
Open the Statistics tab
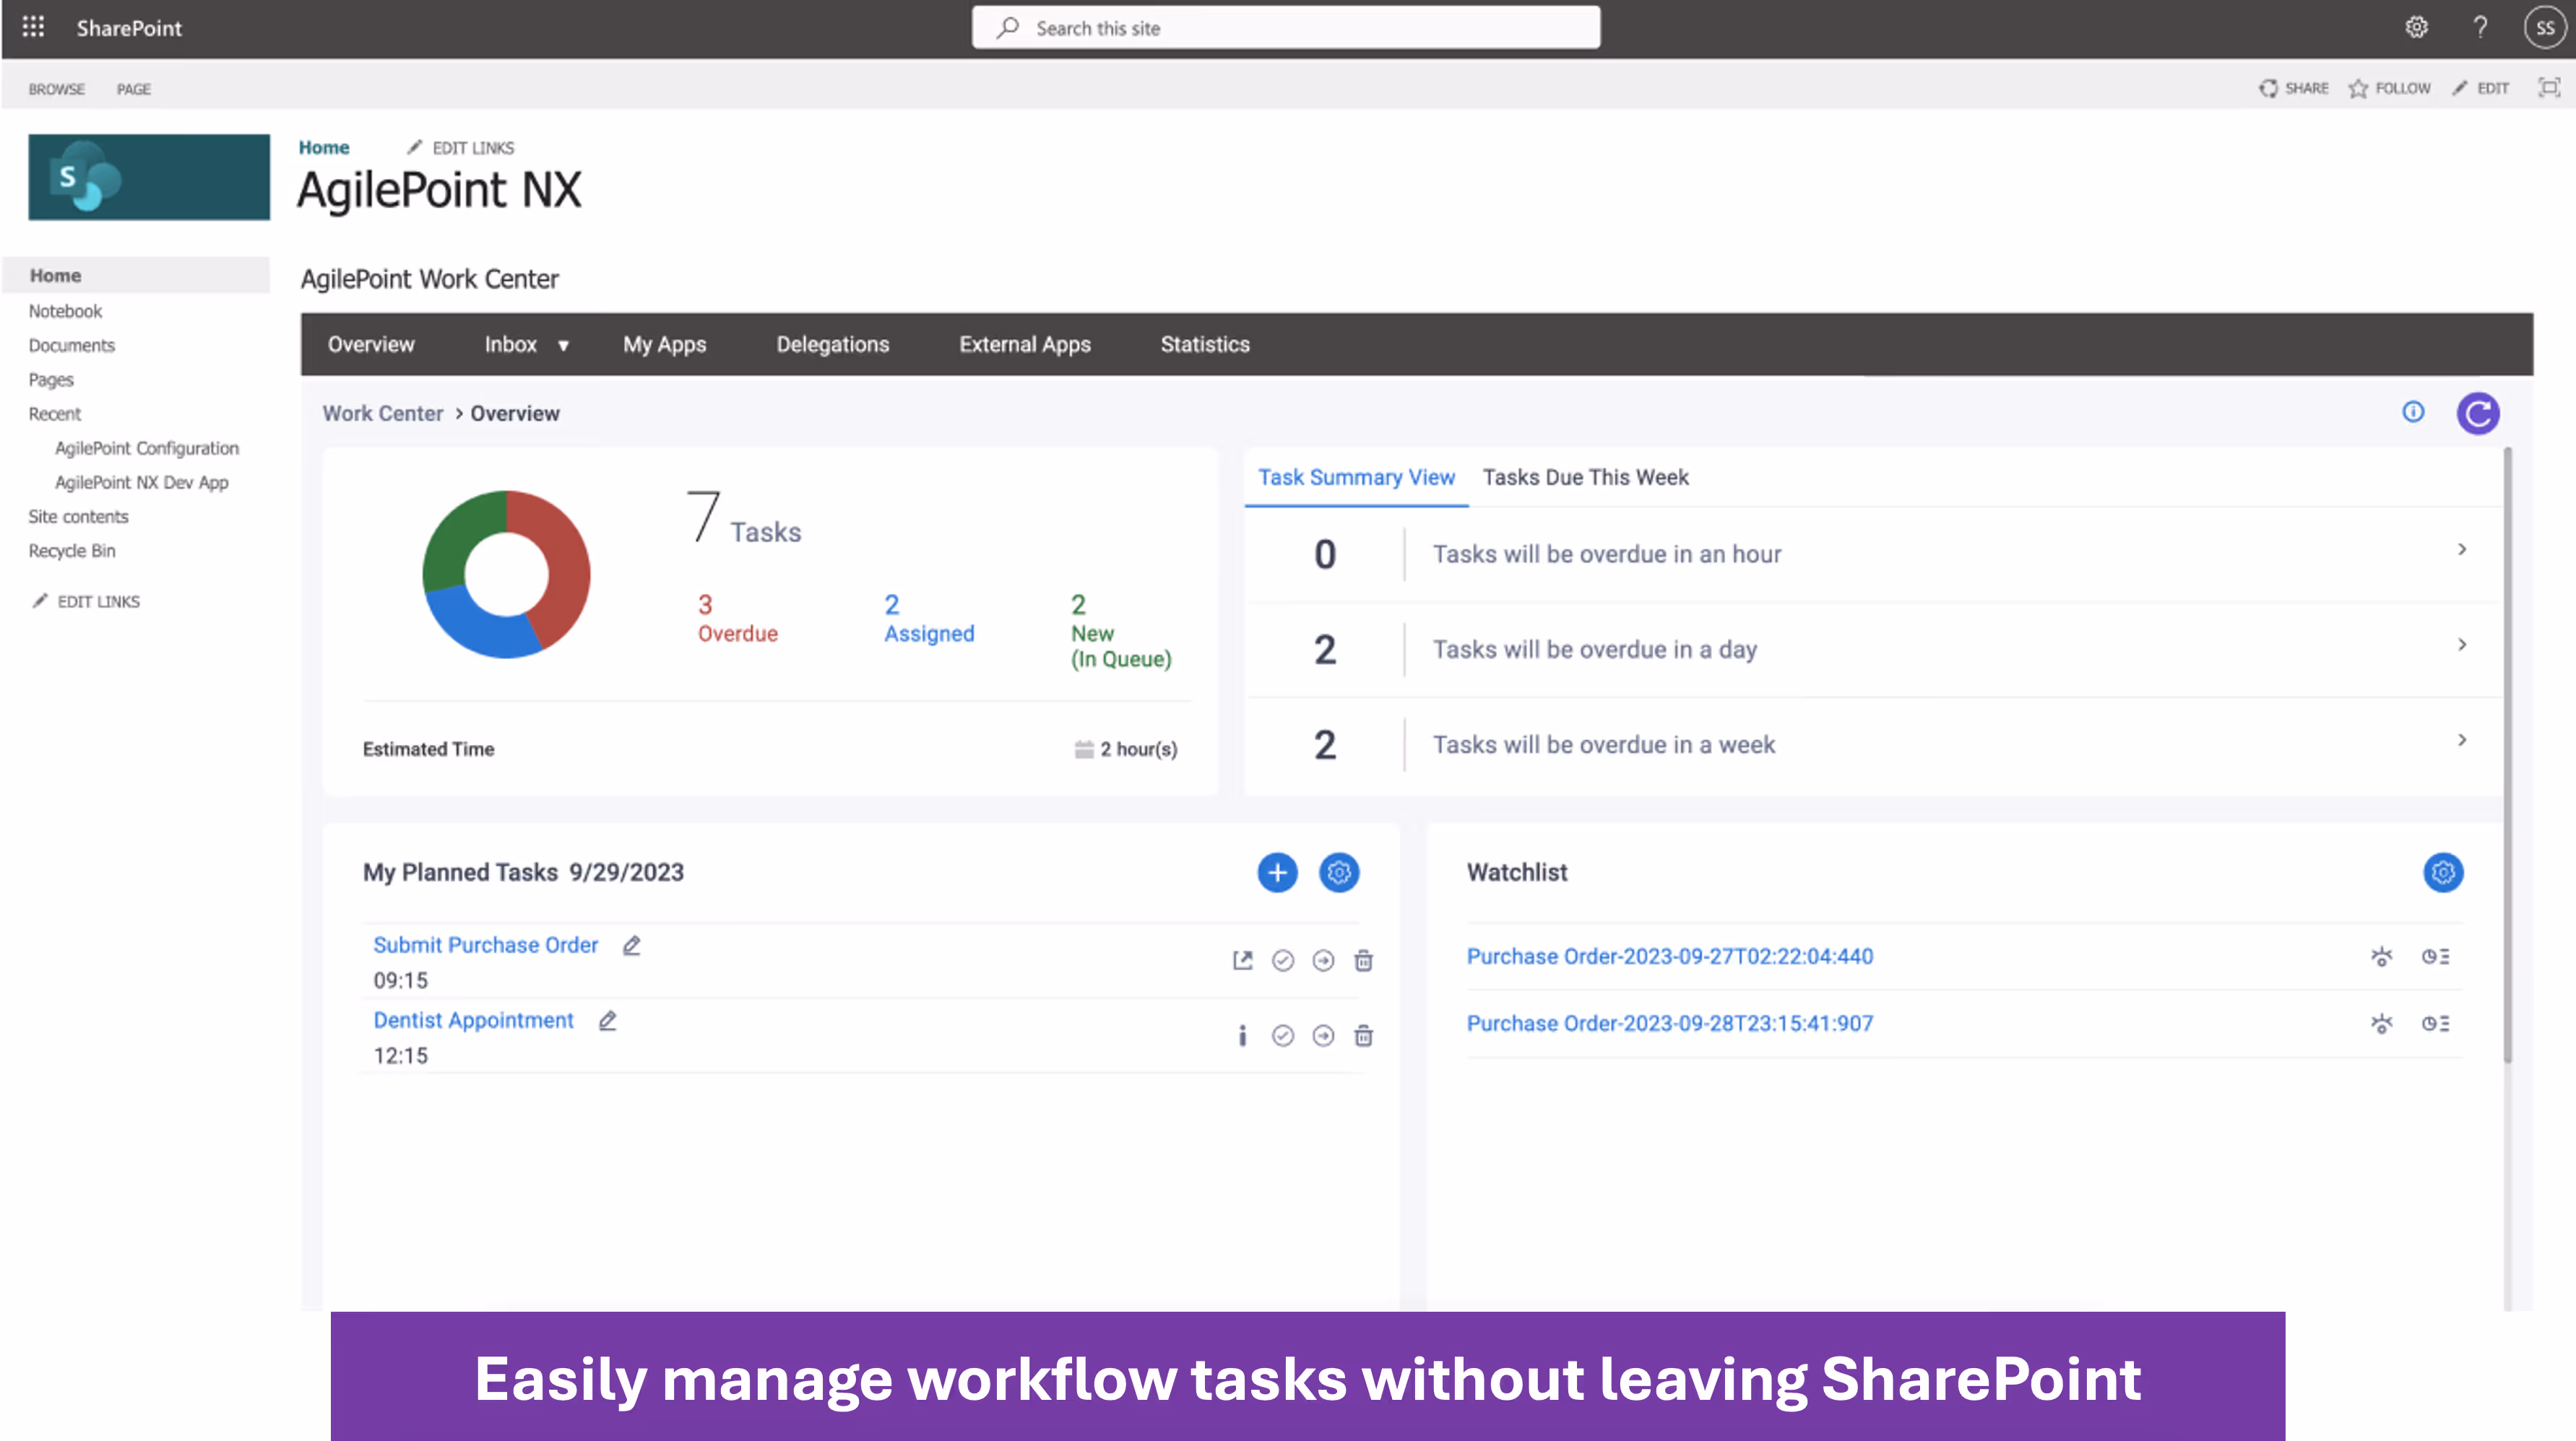point(1205,344)
